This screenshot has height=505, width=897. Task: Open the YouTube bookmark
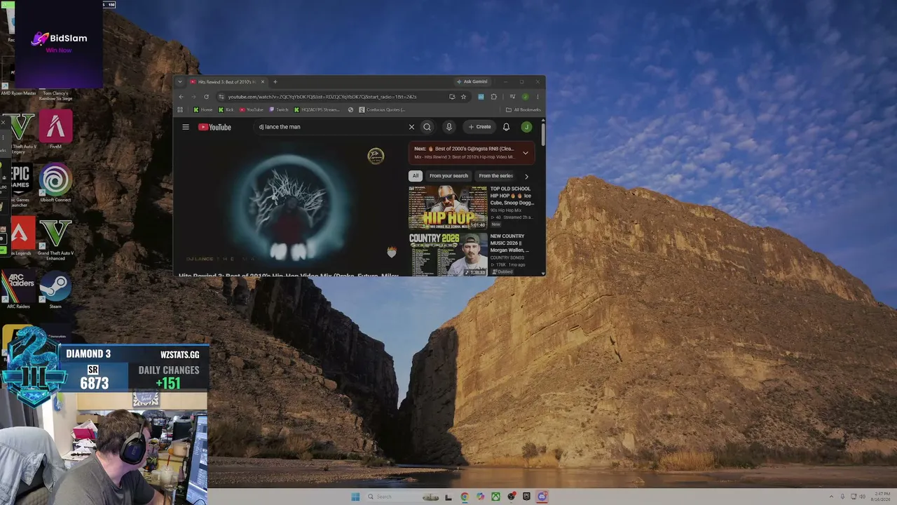(x=251, y=109)
